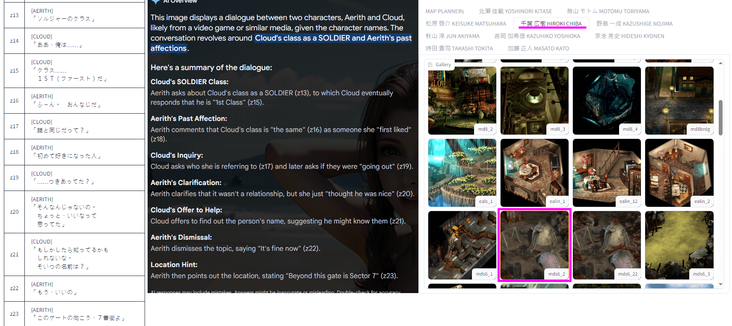The image size is (732, 326).
Task: Click the z20 row label cell
Action: pyautogui.click(x=14, y=211)
